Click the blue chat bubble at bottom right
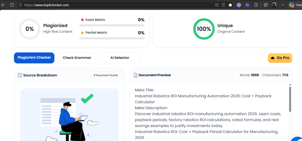The height and width of the screenshot is (141, 302). (x=297, y=139)
